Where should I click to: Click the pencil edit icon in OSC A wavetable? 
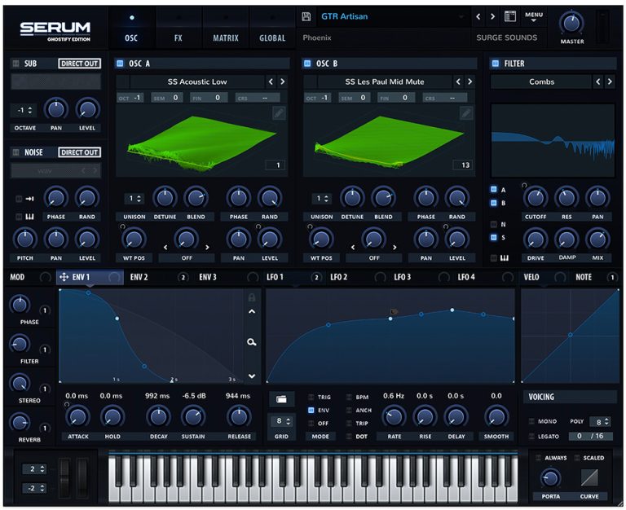279,113
